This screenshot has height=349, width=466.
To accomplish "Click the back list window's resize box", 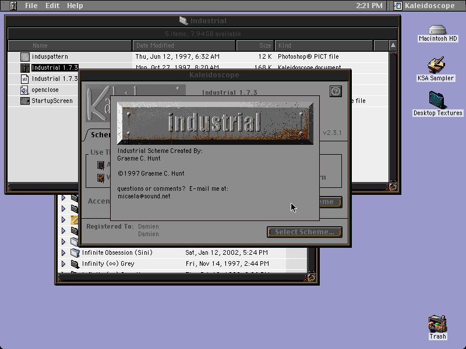I will click(312, 277).
